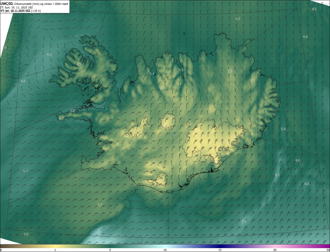Click the 50 tick label on the color scale
The height and width of the screenshot is (252, 330).
[328, 250]
